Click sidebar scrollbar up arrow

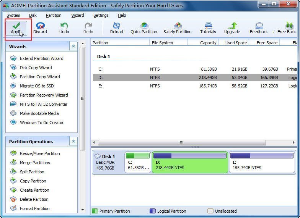tap(83, 44)
